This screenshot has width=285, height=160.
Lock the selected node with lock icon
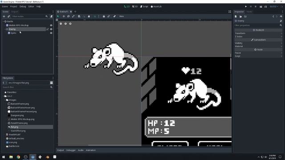tap(104, 16)
